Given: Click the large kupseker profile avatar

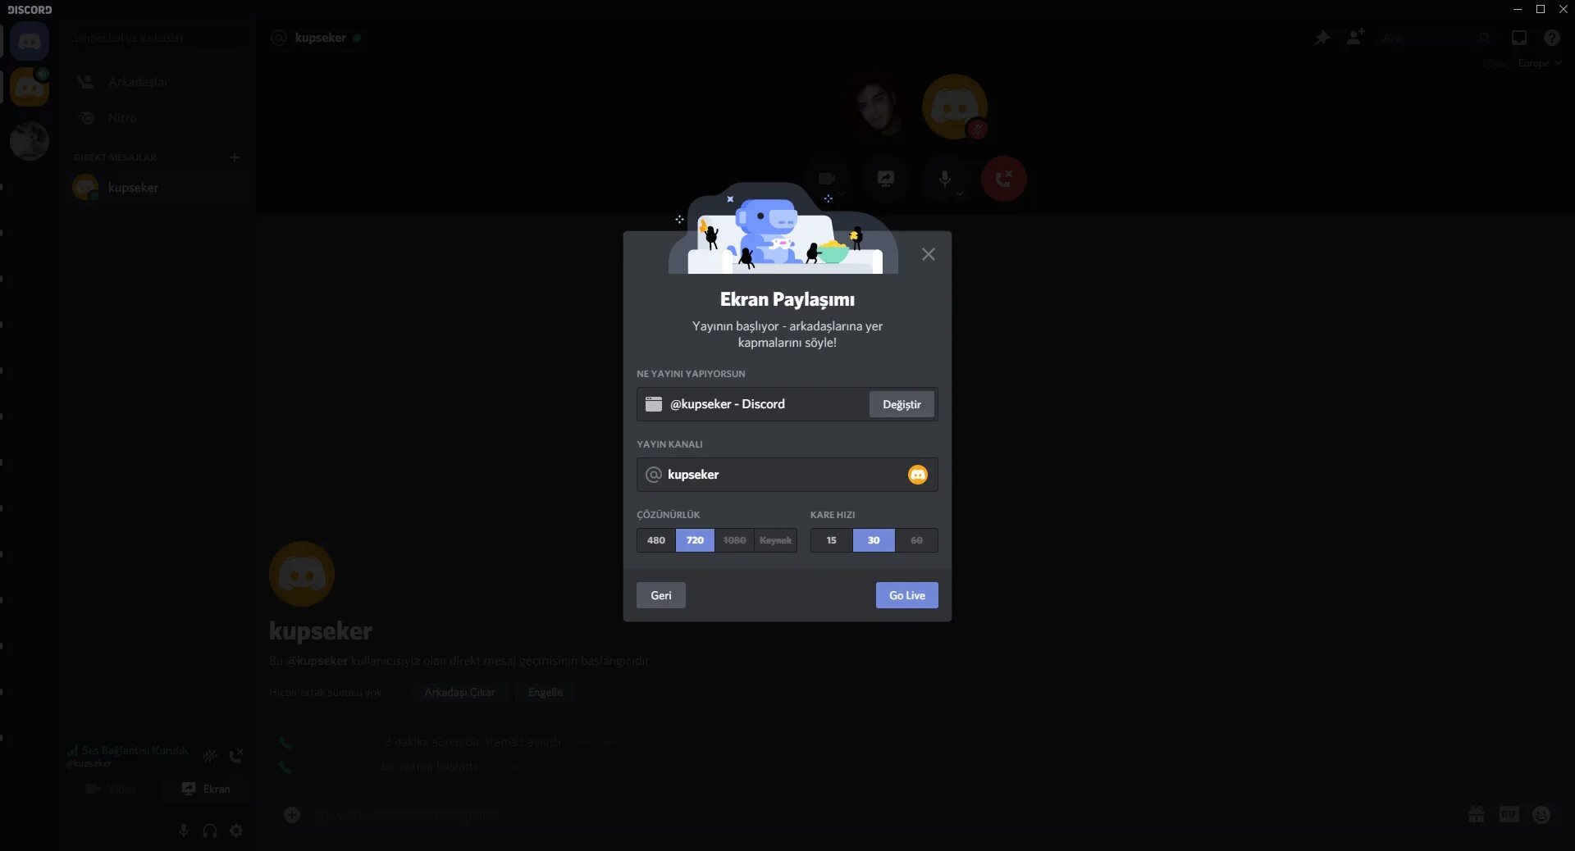Looking at the screenshot, I should (x=302, y=574).
